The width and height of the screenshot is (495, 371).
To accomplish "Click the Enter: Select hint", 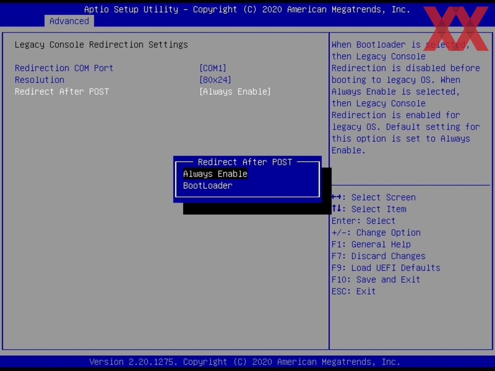I will tap(363, 221).
